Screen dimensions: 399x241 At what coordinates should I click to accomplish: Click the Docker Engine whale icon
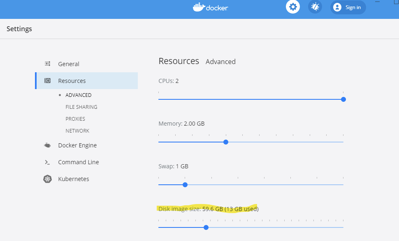tap(47, 145)
